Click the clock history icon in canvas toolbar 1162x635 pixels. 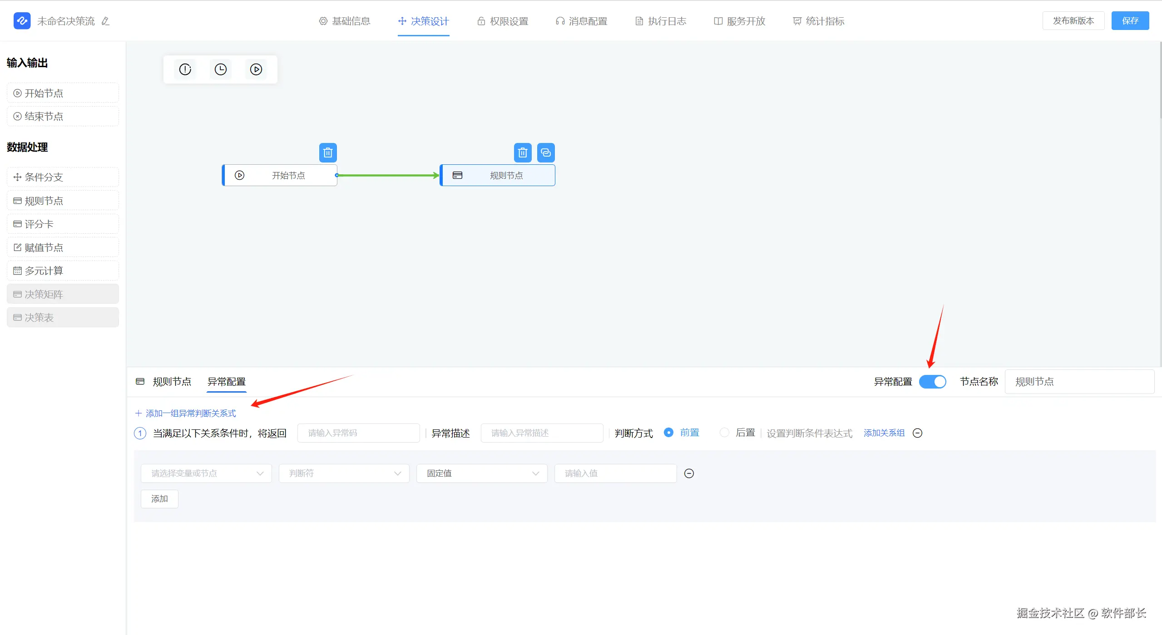[221, 69]
